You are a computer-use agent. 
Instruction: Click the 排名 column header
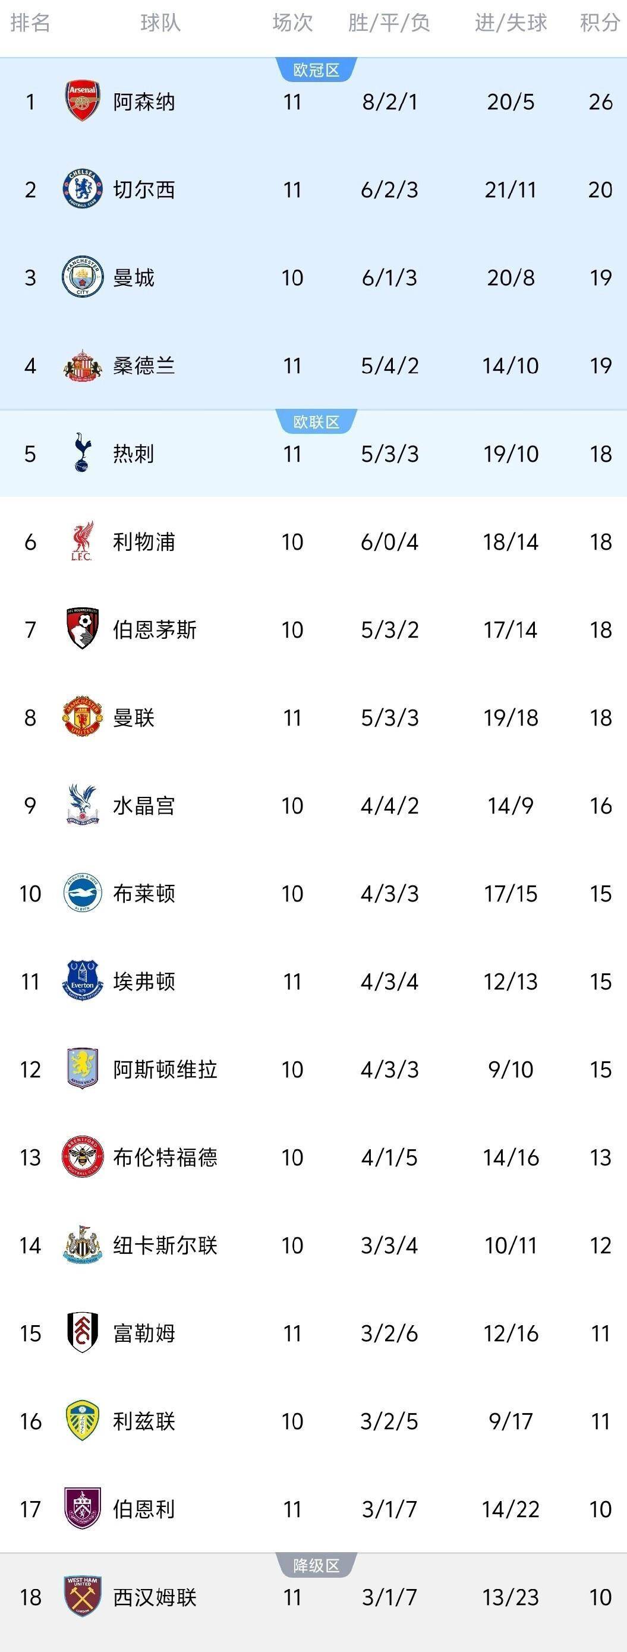[x=30, y=23]
